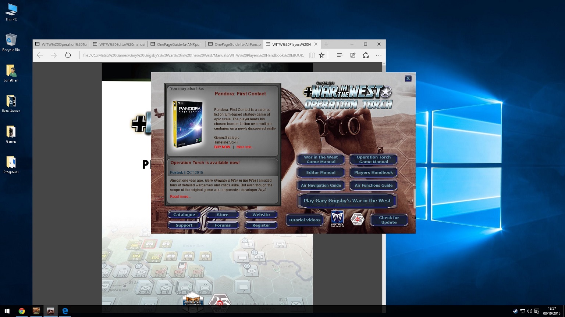
Task: Click the 'Pandora: First Contact' title
Action: 240,94
